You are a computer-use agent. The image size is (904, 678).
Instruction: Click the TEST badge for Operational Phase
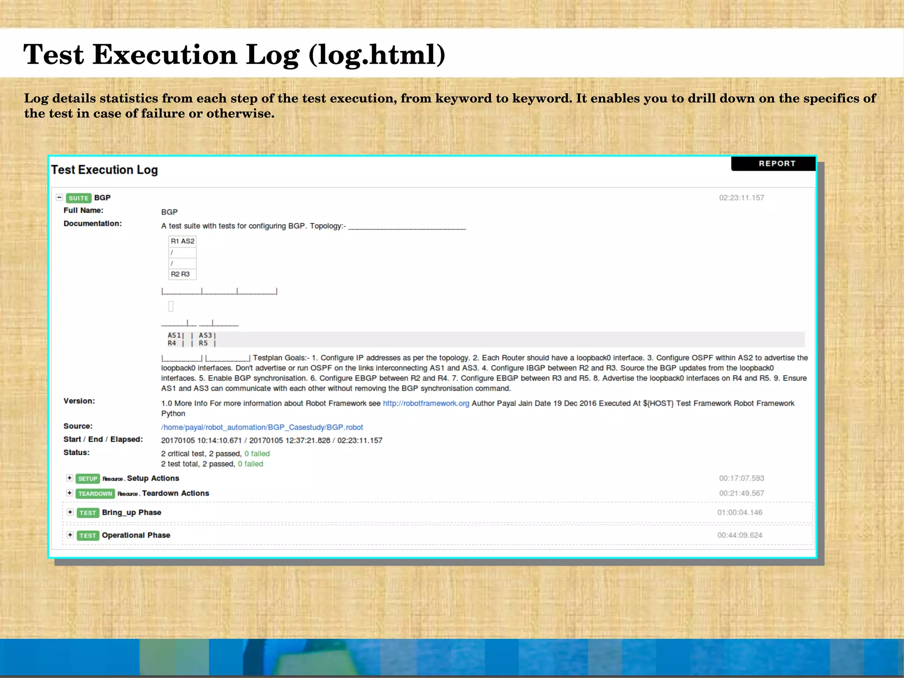point(87,535)
